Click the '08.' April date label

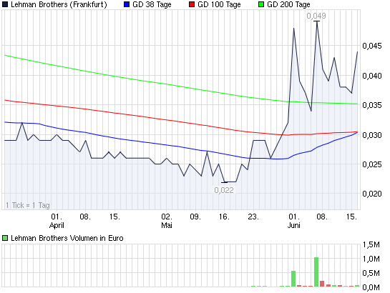pyautogui.click(x=85, y=217)
